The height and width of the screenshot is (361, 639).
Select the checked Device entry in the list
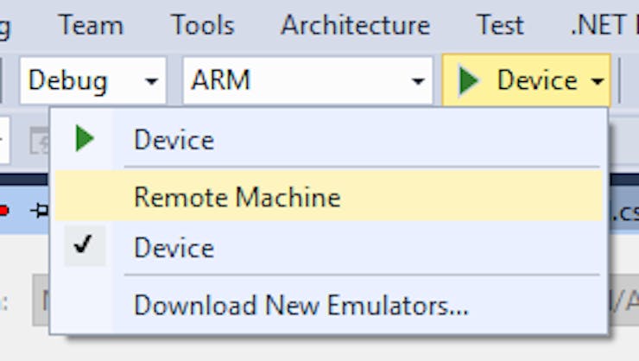[328, 247]
